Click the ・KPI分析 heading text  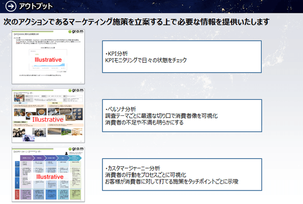113,54
